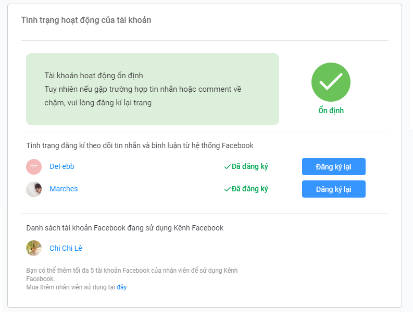Open the DeFebb page link
The image size is (413, 317).
62,166
